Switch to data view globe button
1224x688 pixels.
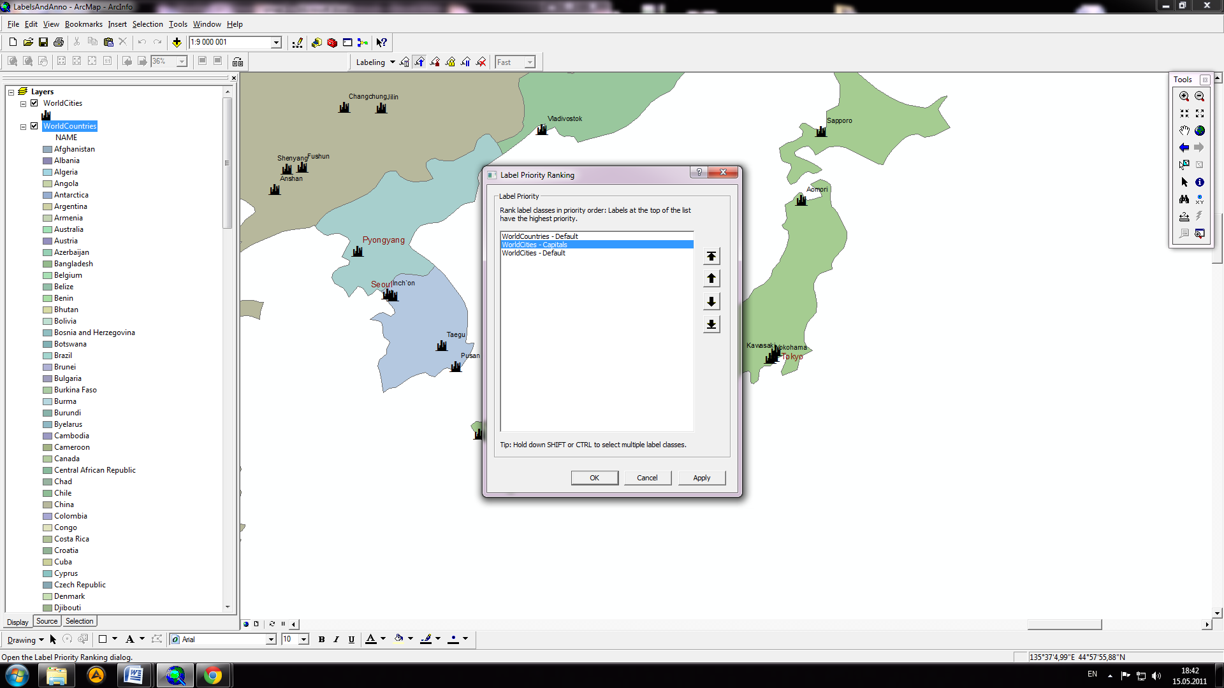tap(246, 624)
